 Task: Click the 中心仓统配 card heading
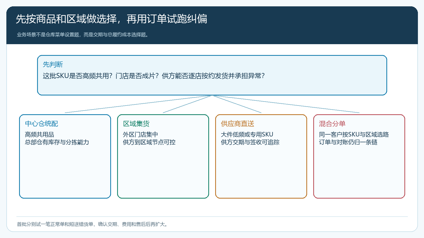pos(41,124)
